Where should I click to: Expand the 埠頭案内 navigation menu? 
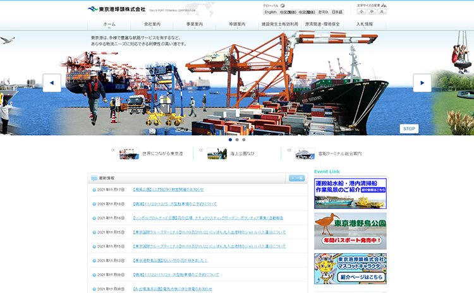tap(237, 25)
